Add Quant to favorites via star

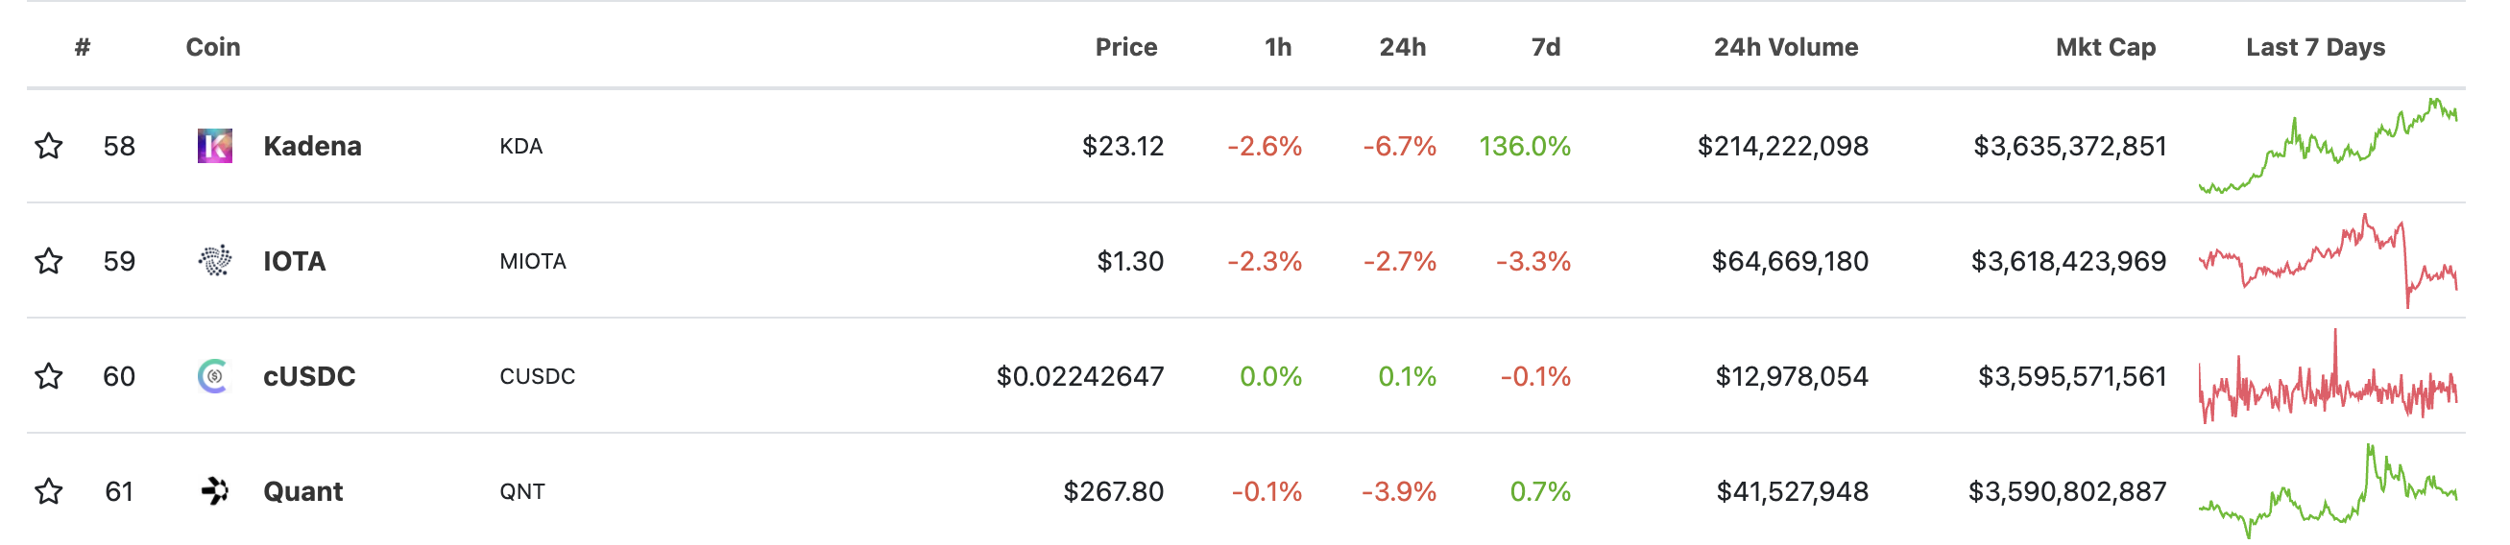point(49,491)
